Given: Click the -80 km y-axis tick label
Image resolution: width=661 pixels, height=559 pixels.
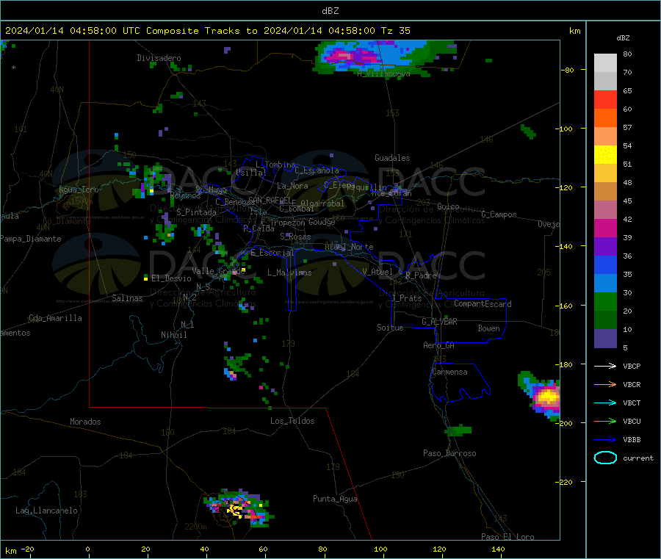Looking at the screenshot, I should point(567,70).
